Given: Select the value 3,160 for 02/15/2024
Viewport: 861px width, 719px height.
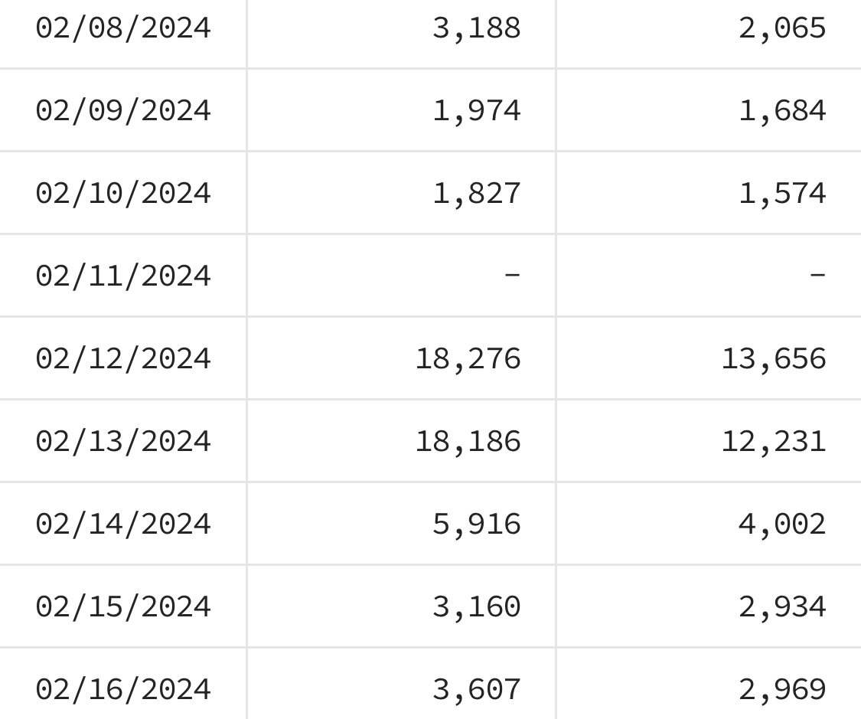Looking at the screenshot, I should (477, 607).
